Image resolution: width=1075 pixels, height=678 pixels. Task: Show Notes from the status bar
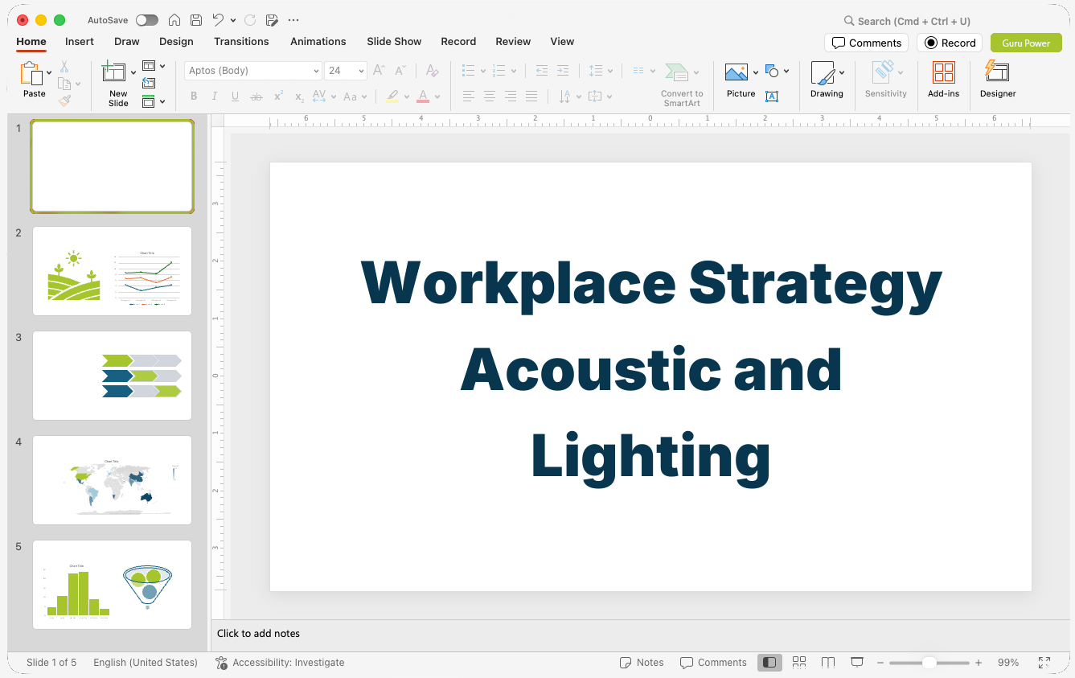pyautogui.click(x=642, y=663)
